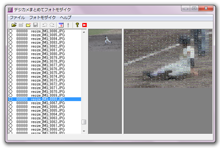220x148 pixels.
Task: Click circle beside resize_IMG_0083.JPG
Action: point(10,43)
